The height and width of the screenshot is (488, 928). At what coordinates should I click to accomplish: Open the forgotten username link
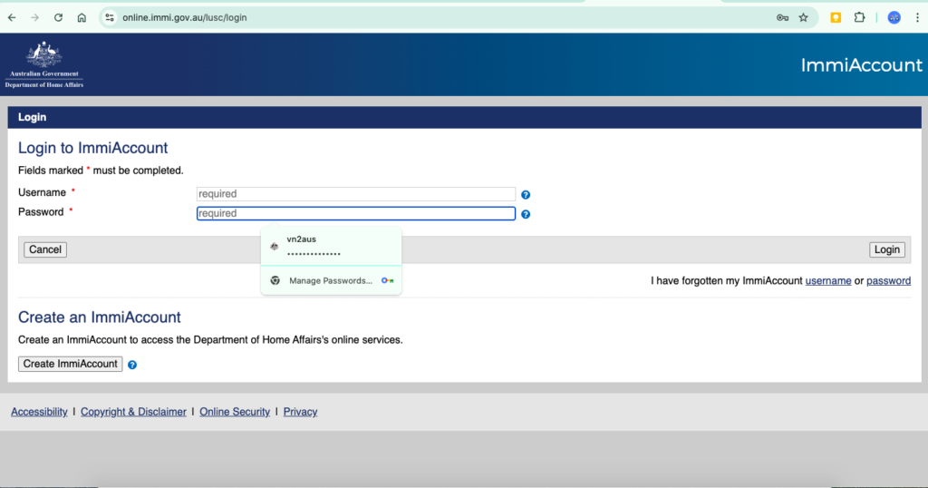pyautogui.click(x=827, y=281)
